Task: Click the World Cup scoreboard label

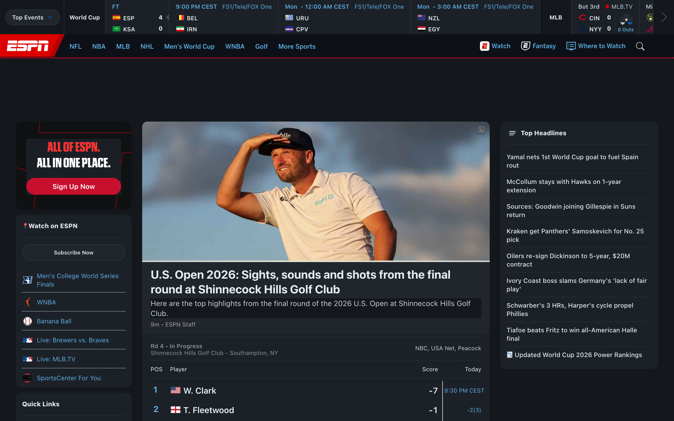Action: click(x=85, y=17)
